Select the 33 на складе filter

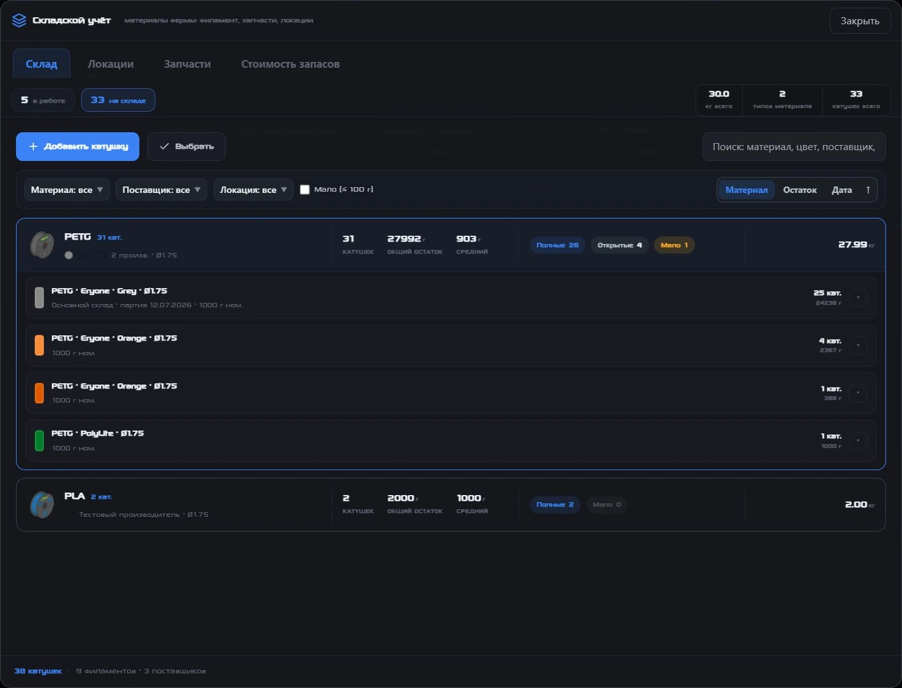click(118, 100)
